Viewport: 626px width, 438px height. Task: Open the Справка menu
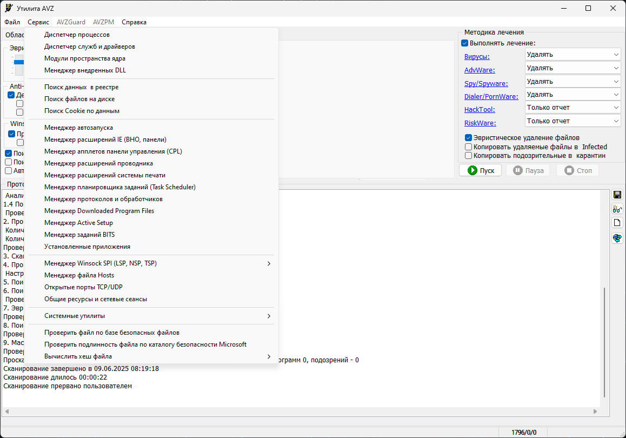pyautogui.click(x=134, y=22)
